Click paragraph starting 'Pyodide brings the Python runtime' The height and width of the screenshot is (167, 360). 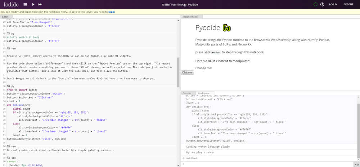coord(263,42)
